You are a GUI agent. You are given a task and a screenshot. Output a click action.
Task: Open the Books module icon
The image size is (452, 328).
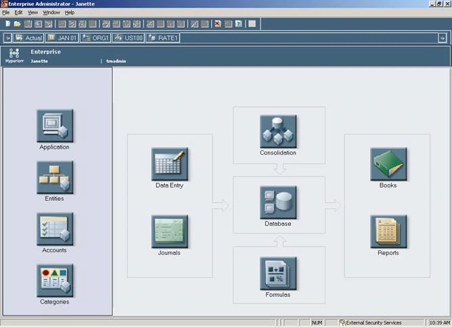pyautogui.click(x=388, y=164)
